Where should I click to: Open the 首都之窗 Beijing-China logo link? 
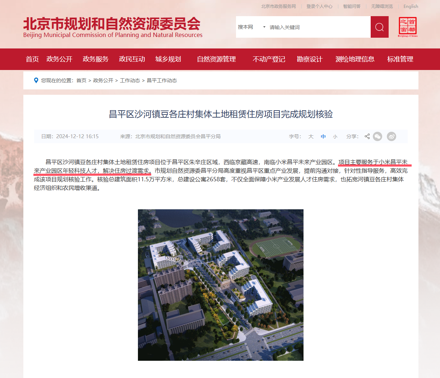[408, 27]
